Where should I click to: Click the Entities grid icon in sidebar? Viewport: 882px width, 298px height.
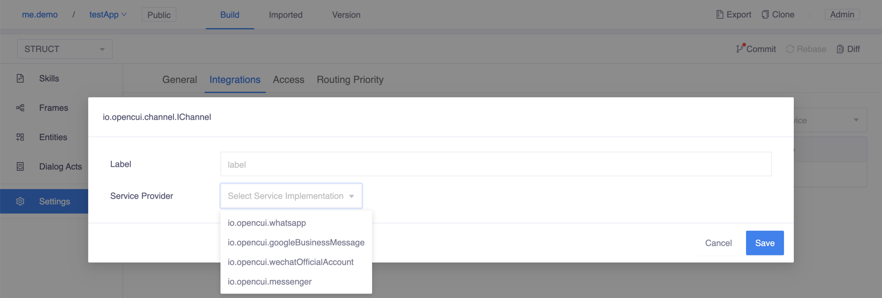20,137
